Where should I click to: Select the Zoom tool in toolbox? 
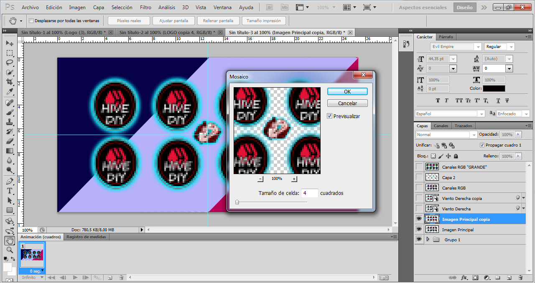point(10,250)
